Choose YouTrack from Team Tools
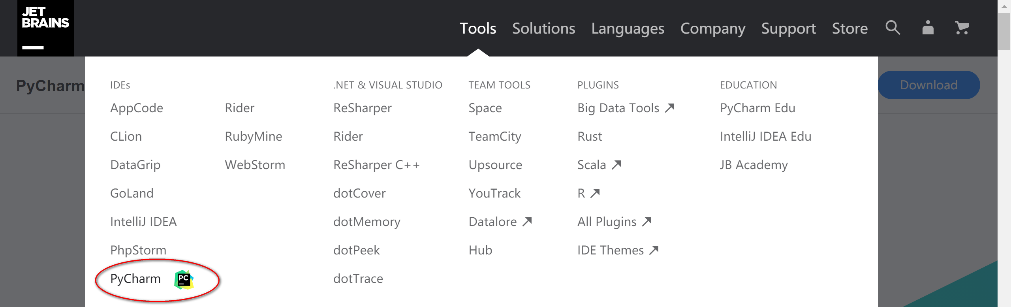Image resolution: width=1011 pixels, height=307 pixels. coord(494,193)
